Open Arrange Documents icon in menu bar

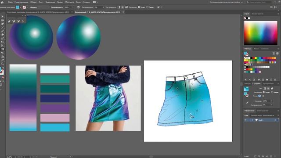tap(94, 2)
